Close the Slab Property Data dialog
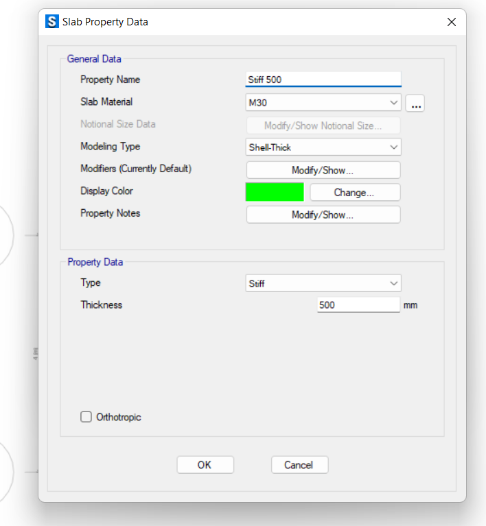The height and width of the screenshot is (526, 486). coord(452,22)
